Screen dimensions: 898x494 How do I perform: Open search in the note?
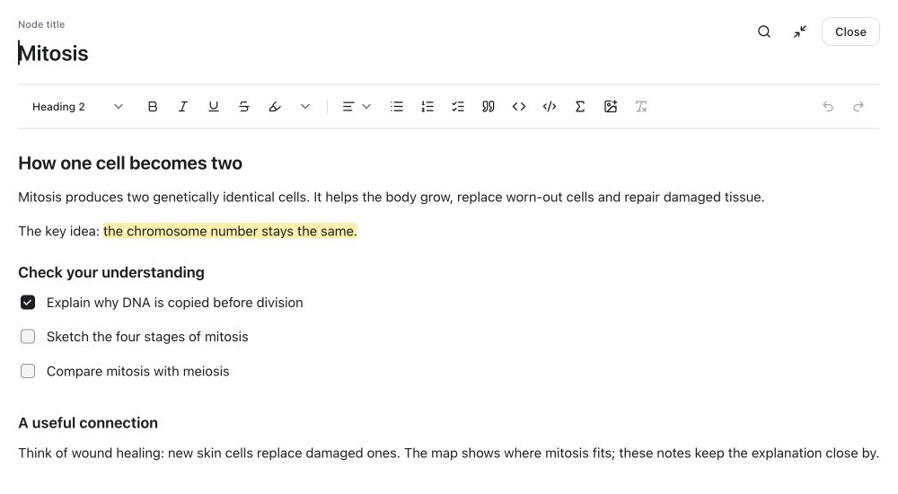pos(764,31)
